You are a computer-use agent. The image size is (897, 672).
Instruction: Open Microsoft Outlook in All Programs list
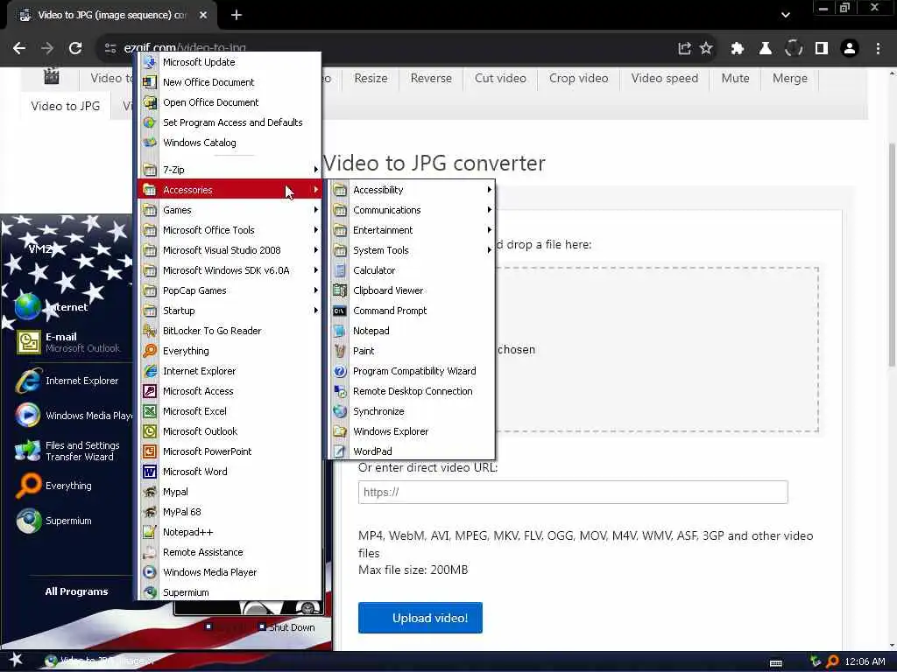[230, 431]
